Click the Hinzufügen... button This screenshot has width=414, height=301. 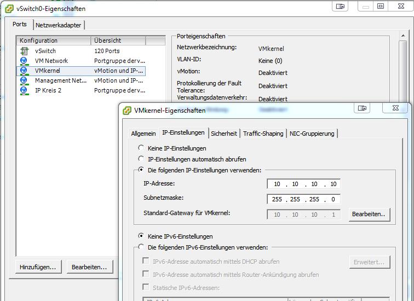[38, 267]
